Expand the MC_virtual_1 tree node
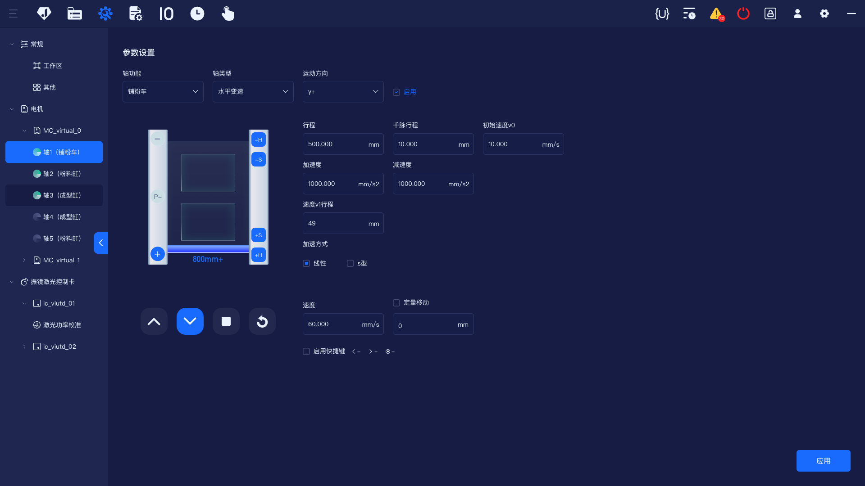865x486 pixels. (24, 260)
